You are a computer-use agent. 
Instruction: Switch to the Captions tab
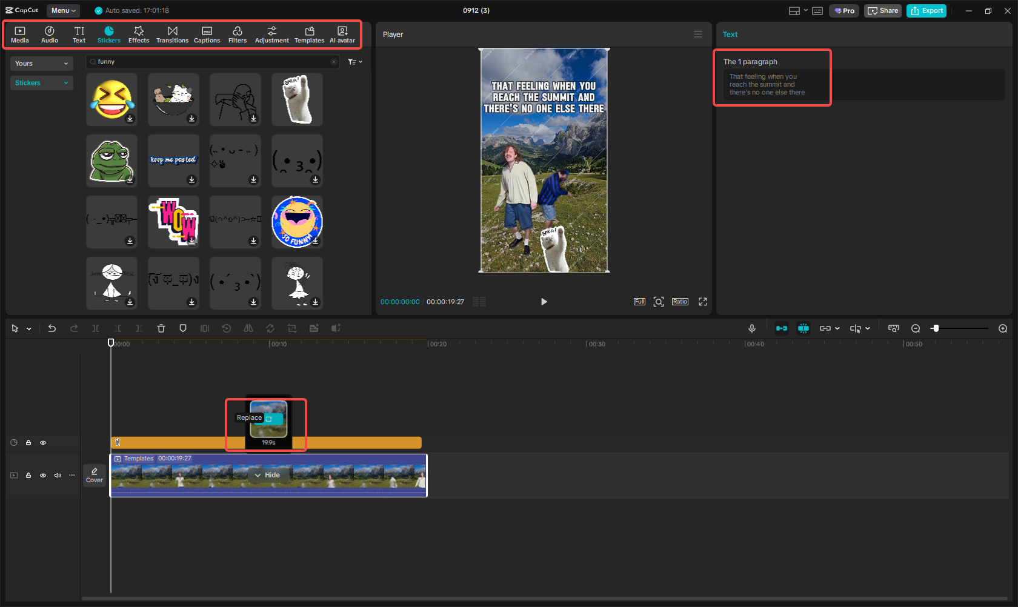tap(207, 33)
